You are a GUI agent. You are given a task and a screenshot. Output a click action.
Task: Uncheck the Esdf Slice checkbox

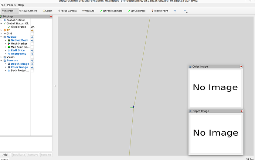(32, 50)
